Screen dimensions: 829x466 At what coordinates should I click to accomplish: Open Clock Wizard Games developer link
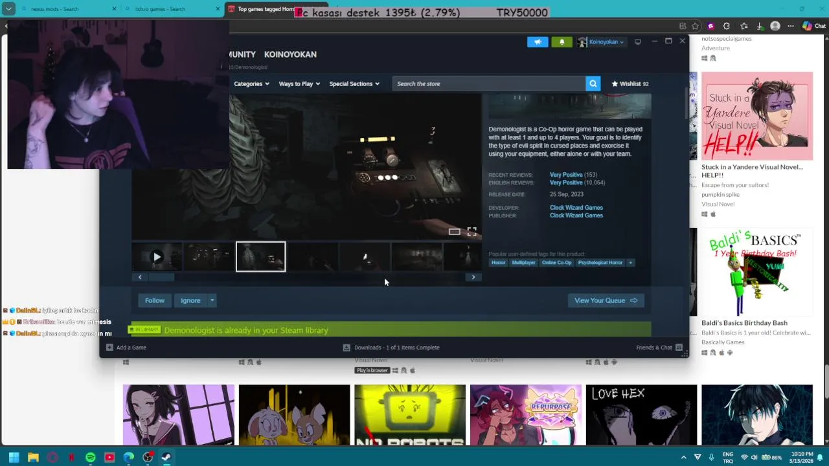point(576,208)
